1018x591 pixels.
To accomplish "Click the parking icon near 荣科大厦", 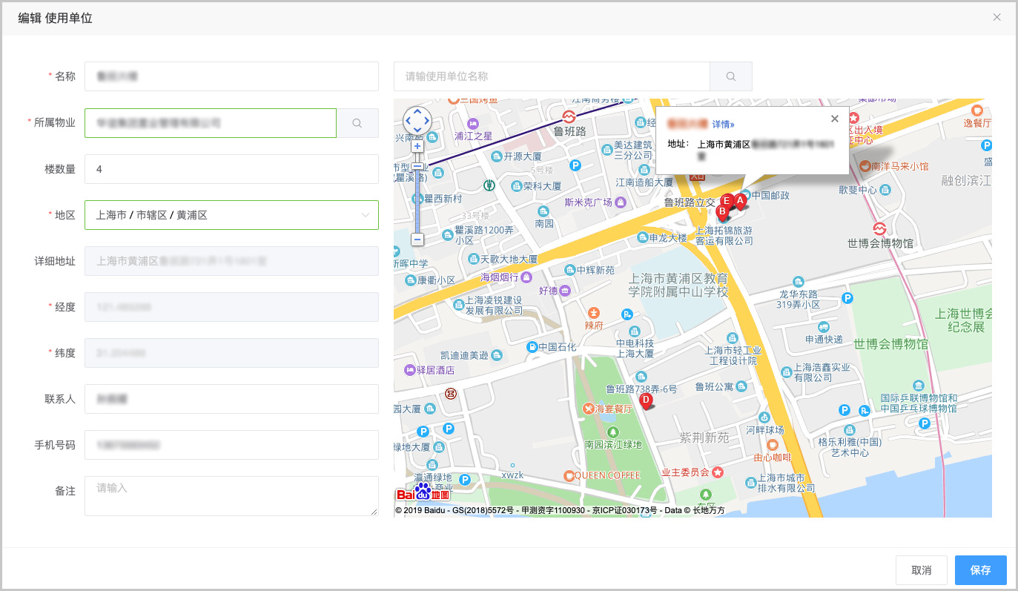I will (575, 165).
